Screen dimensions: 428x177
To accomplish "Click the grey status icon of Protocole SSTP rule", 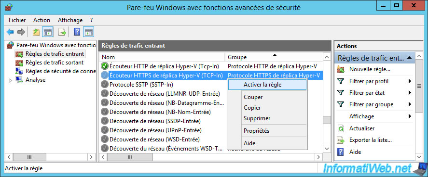I will click(105, 84).
